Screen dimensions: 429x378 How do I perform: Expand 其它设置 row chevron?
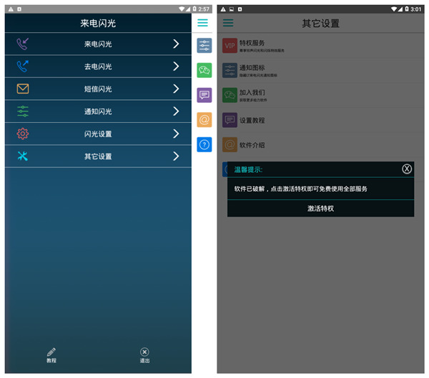click(176, 156)
